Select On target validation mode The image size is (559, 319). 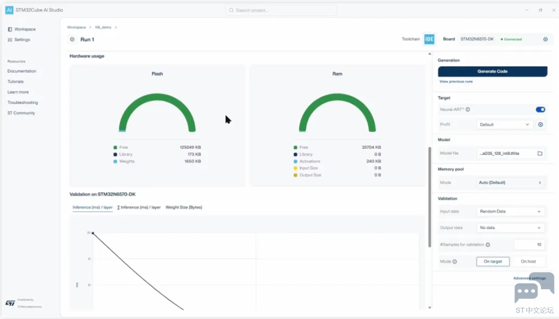493,262
